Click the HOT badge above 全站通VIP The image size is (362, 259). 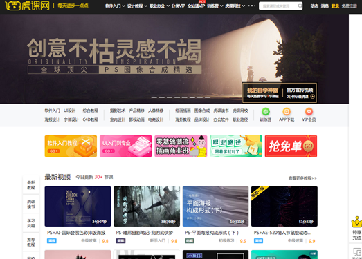[202, 1]
